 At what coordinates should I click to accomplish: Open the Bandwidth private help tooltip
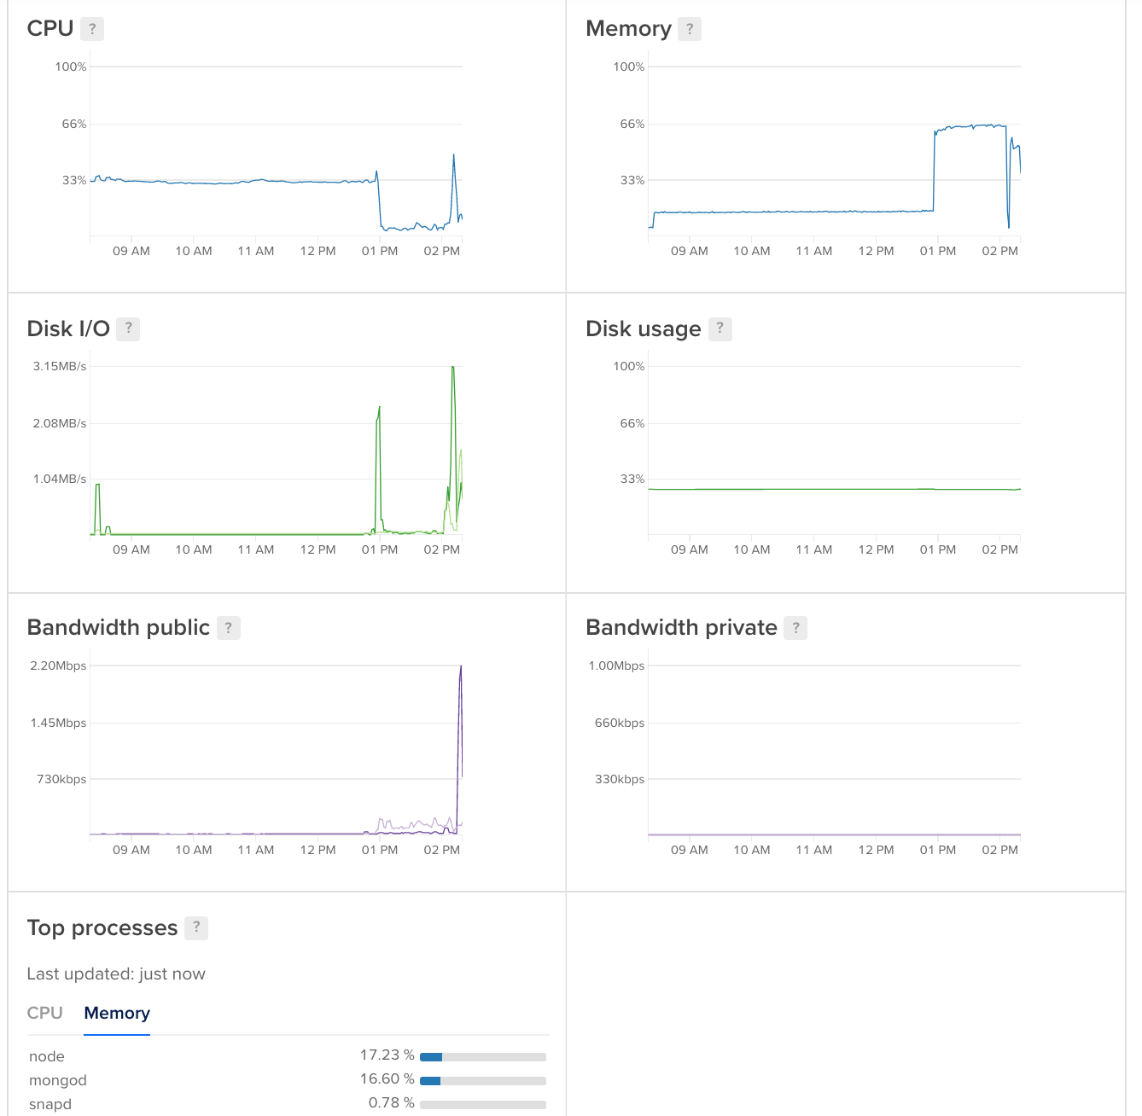(796, 627)
